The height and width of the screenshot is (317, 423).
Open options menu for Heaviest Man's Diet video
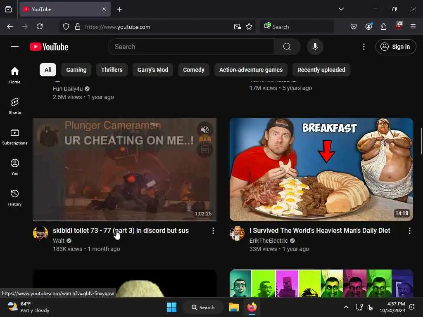point(409,231)
